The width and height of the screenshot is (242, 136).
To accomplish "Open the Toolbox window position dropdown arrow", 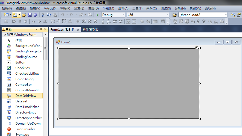I will click(x=37, y=29).
